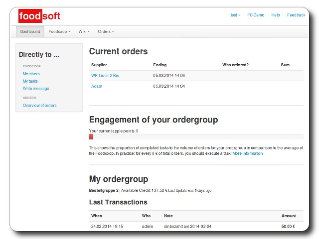Open the Adam supplier order
319x239 pixels.
click(97, 86)
